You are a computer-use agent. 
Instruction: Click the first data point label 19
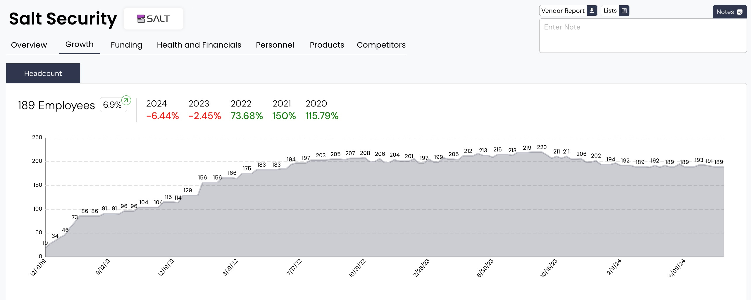[45, 243]
